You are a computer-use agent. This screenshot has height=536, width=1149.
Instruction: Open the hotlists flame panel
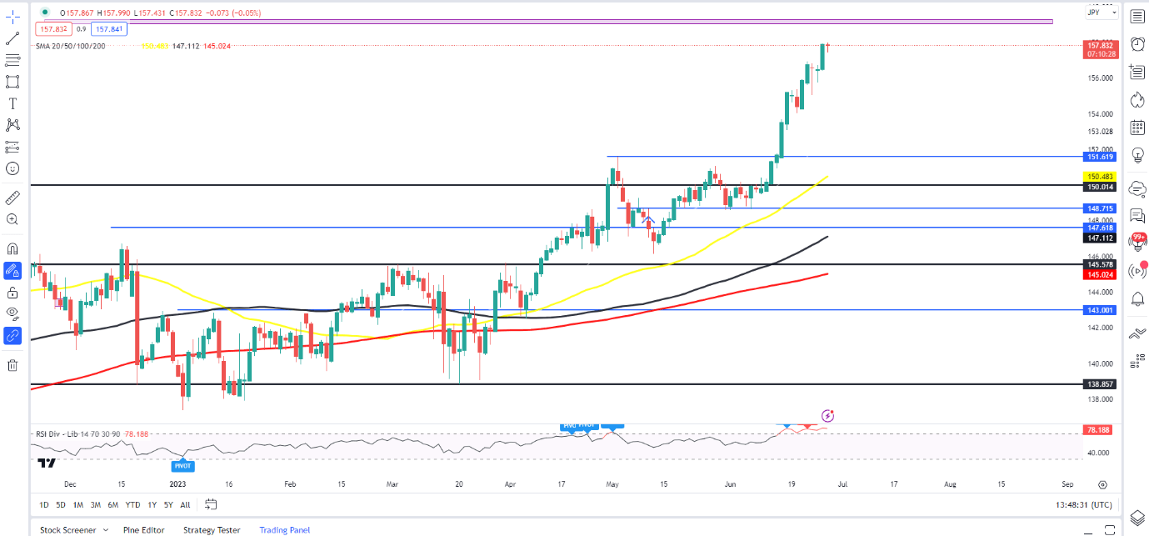tap(1137, 100)
